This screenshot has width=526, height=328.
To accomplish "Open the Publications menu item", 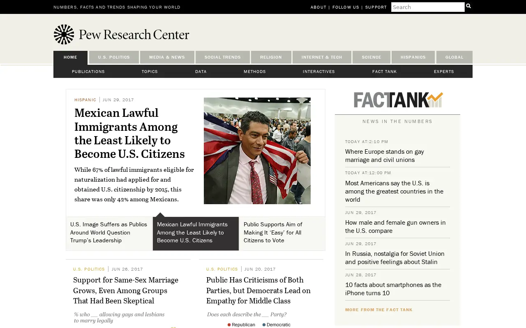I will pos(88,72).
